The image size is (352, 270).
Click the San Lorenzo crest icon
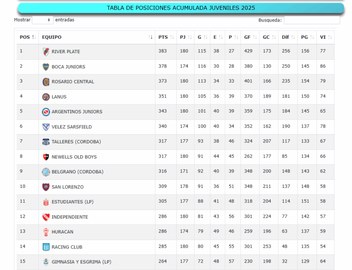46,187
